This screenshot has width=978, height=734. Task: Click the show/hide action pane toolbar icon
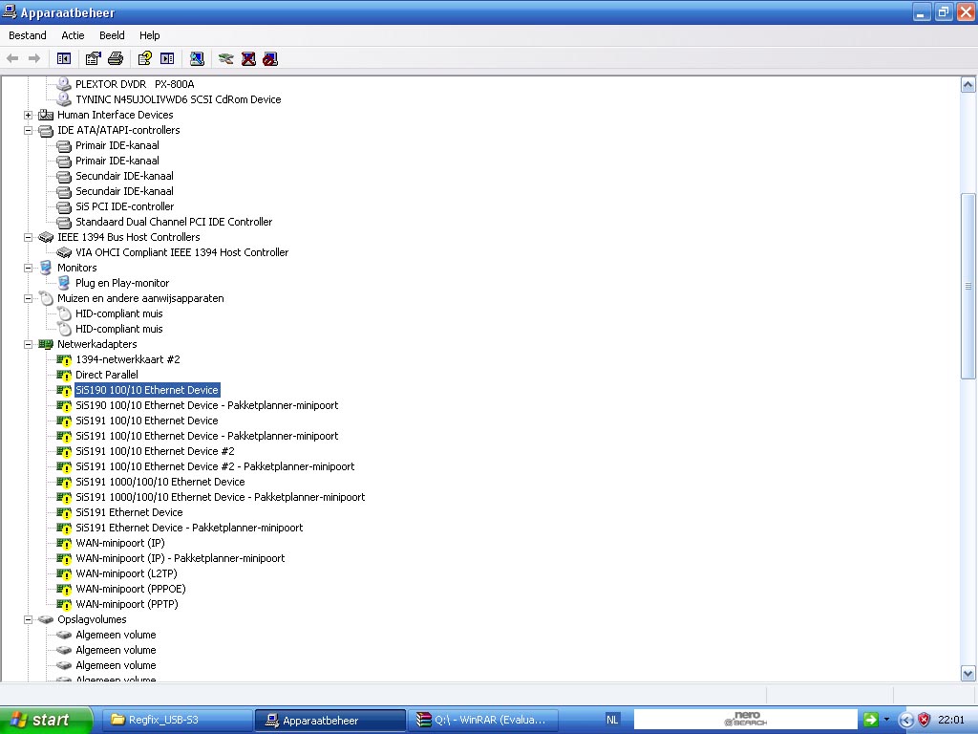click(167, 58)
